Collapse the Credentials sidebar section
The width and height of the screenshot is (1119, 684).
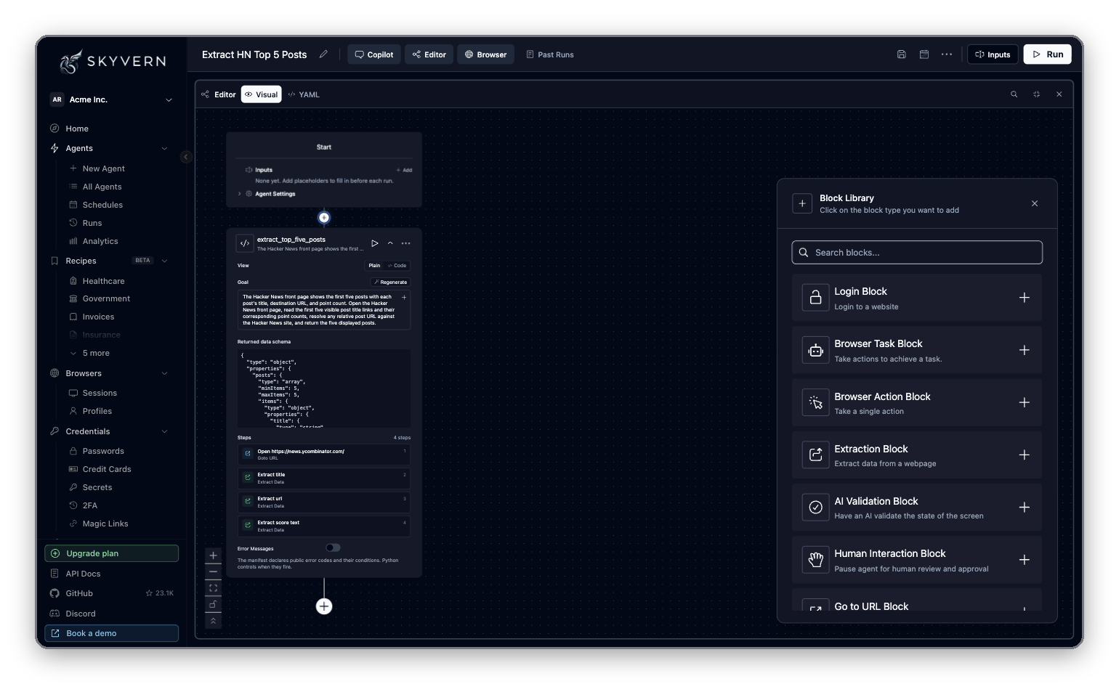pos(164,431)
